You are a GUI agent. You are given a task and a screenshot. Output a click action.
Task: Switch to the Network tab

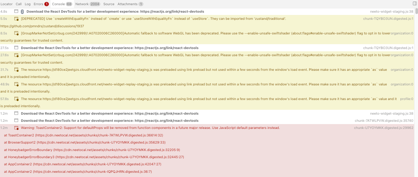coord(87,4)
